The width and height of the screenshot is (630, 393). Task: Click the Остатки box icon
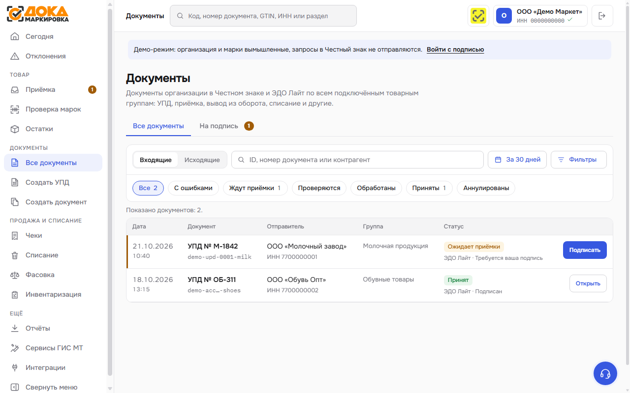click(x=15, y=129)
